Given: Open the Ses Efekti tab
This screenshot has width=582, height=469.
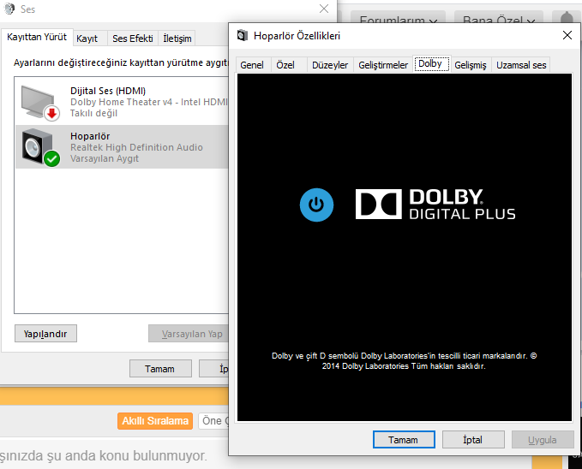Looking at the screenshot, I should [x=132, y=39].
